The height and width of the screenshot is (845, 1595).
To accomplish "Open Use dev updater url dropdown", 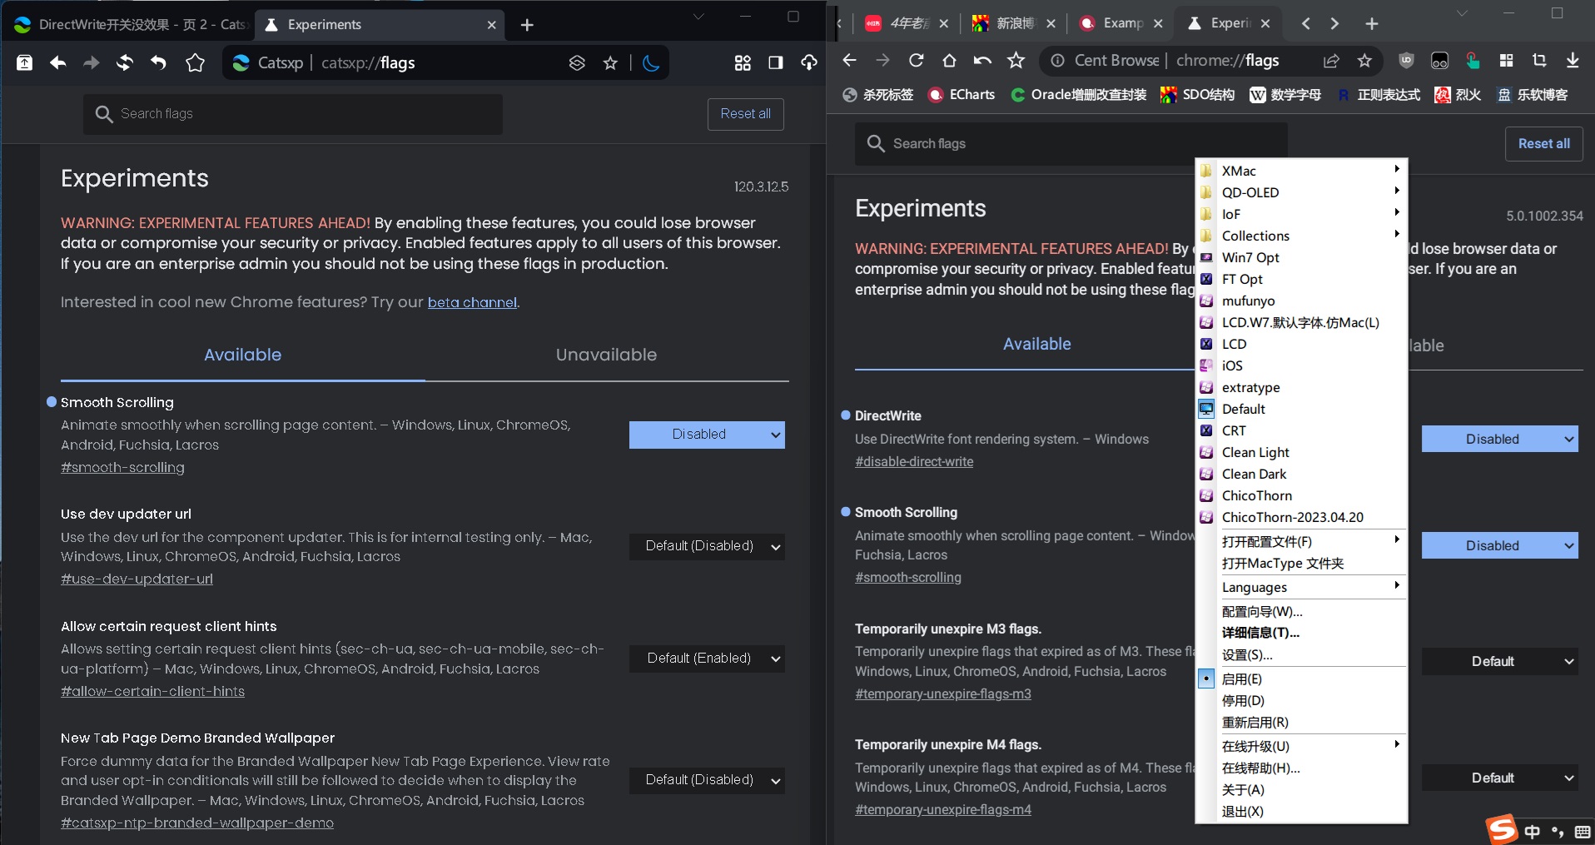I will [x=707, y=546].
